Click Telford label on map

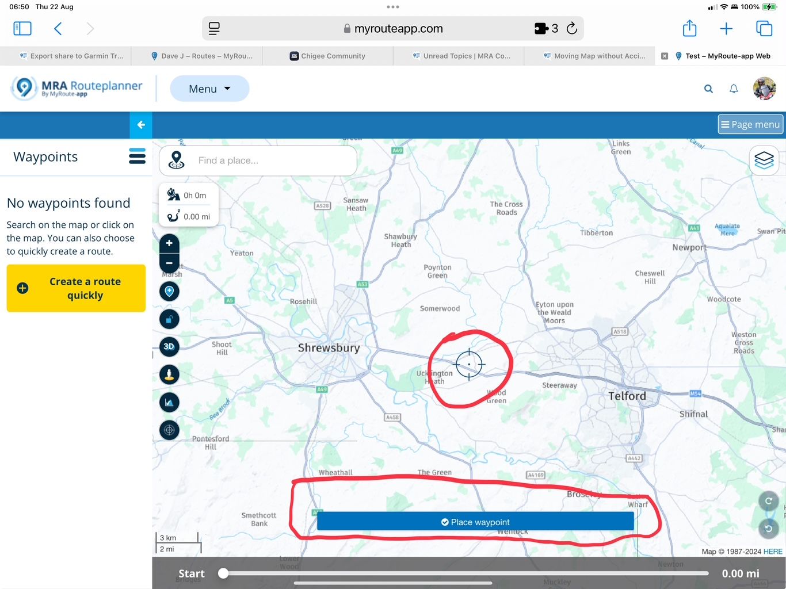627,396
